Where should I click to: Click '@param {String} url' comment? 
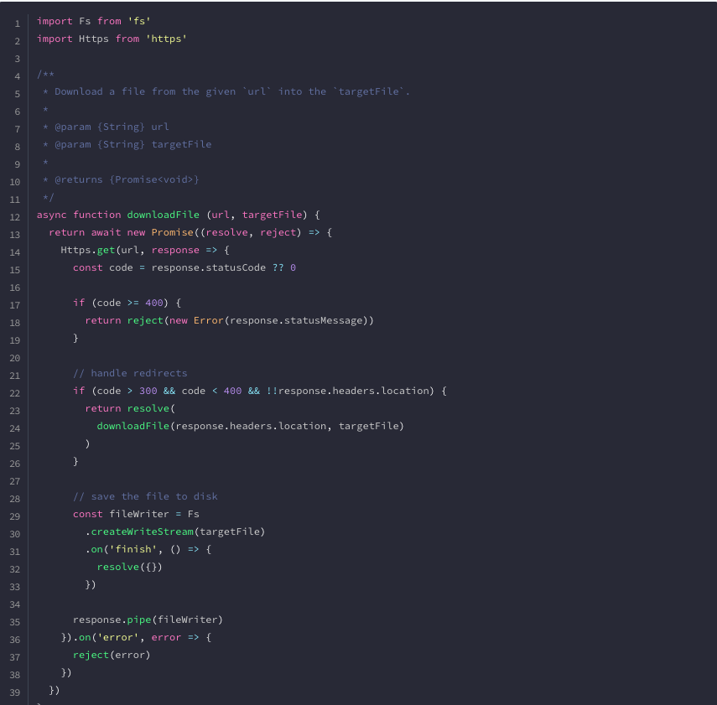[x=107, y=127]
